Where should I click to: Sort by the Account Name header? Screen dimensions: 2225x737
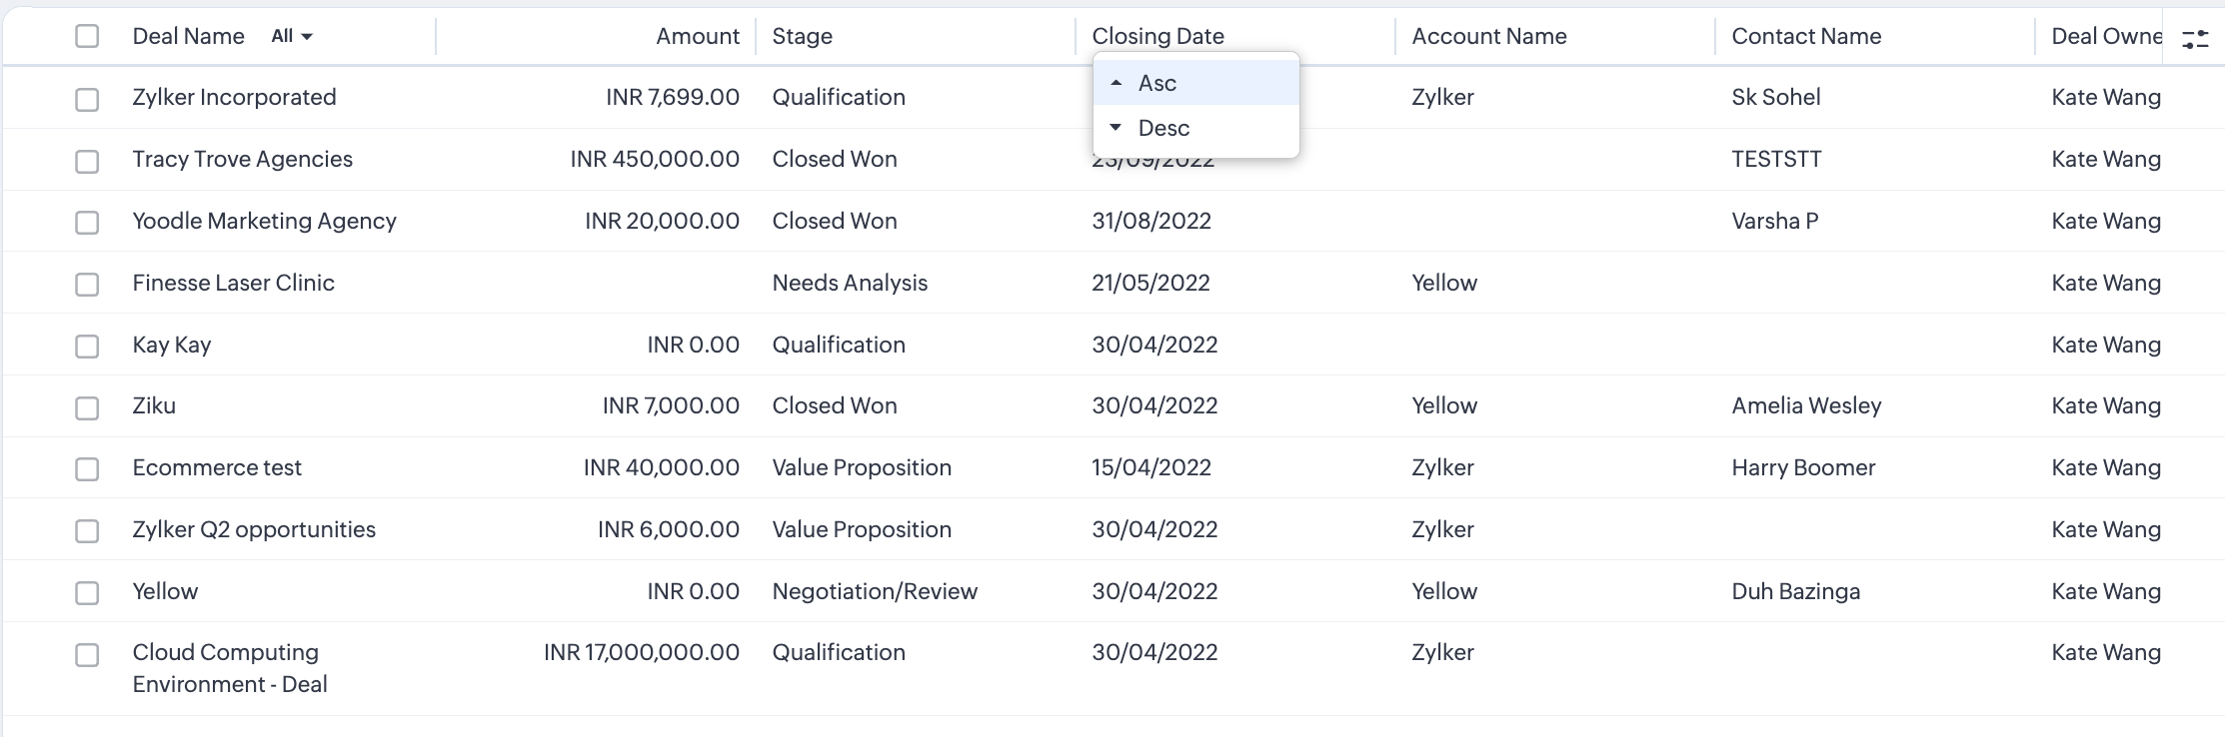pos(1488,36)
